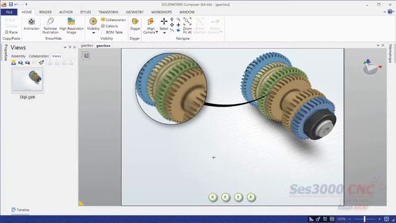Click the camera view mode viewport icon

click(86, 56)
